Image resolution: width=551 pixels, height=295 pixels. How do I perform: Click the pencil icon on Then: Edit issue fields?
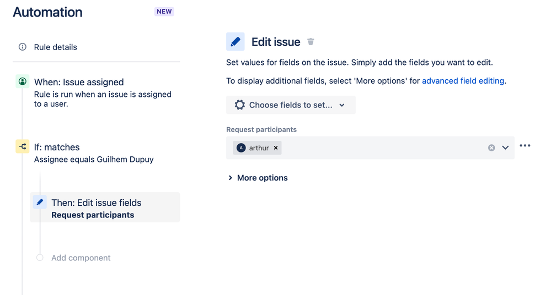(40, 202)
